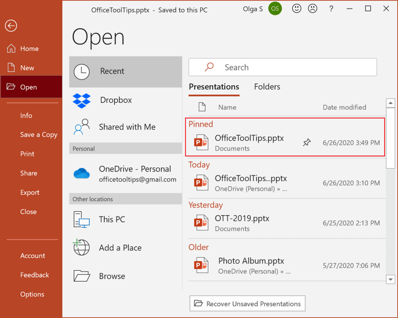Select New in the backstage menu
This screenshot has height=318, width=398.
click(31, 68)
